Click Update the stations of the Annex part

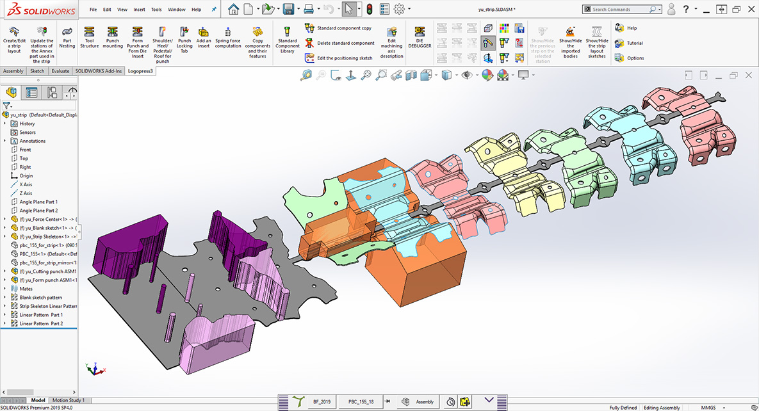pos(42,45)
